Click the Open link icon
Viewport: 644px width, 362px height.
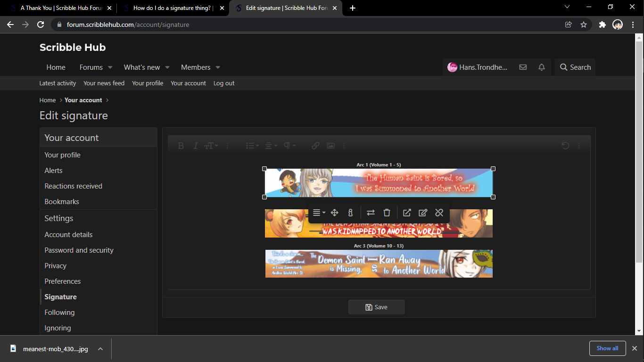click(x=407, y=213)
